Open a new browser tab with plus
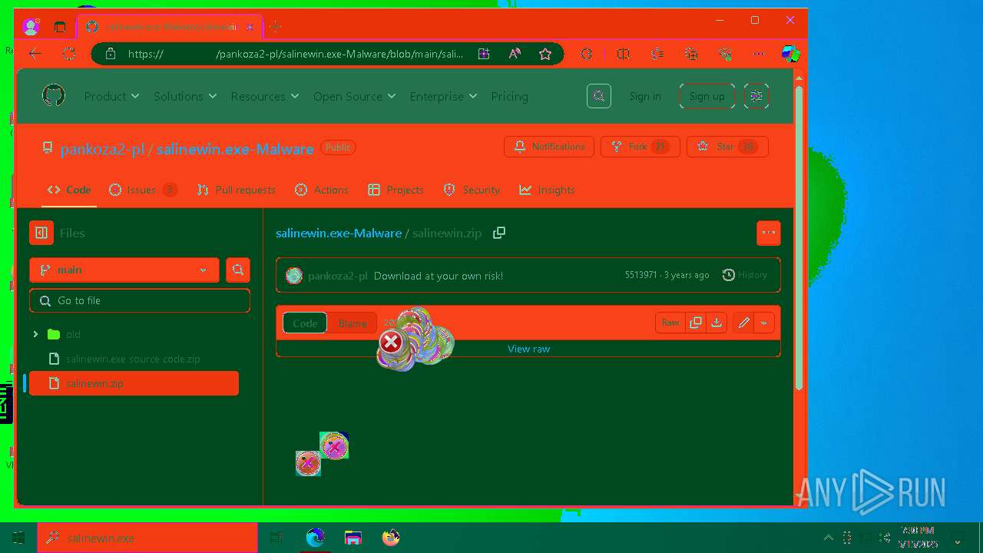The height and width of the screenshot is (553, 983). [x=276, y=27]
